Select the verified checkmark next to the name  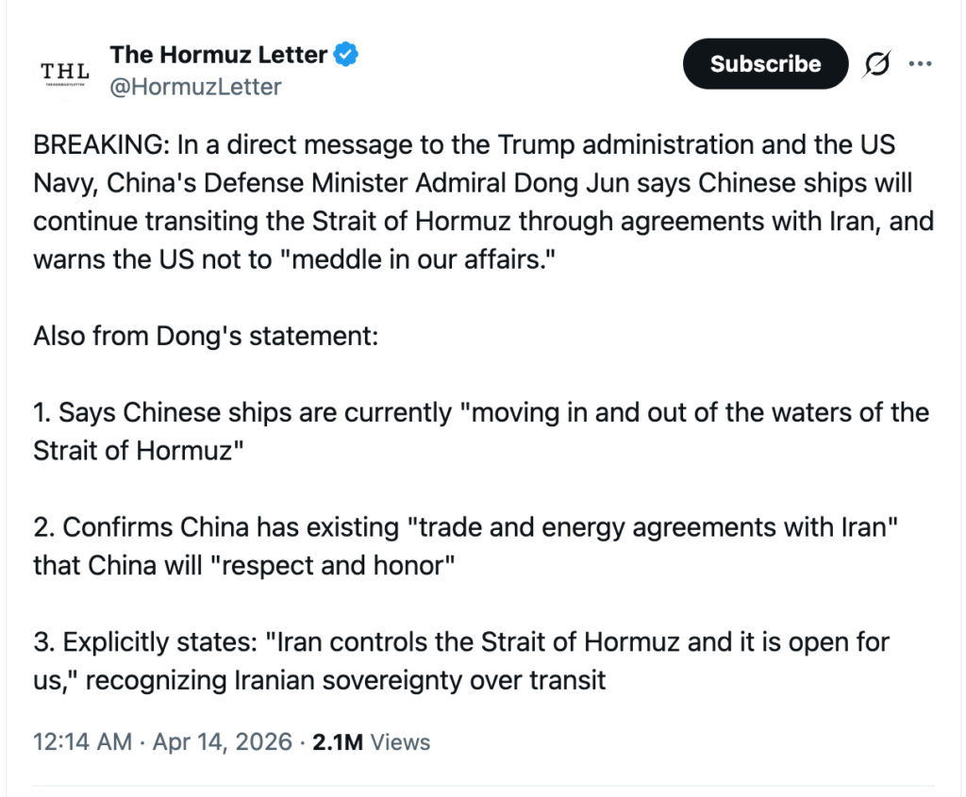[x=345, y=55]
